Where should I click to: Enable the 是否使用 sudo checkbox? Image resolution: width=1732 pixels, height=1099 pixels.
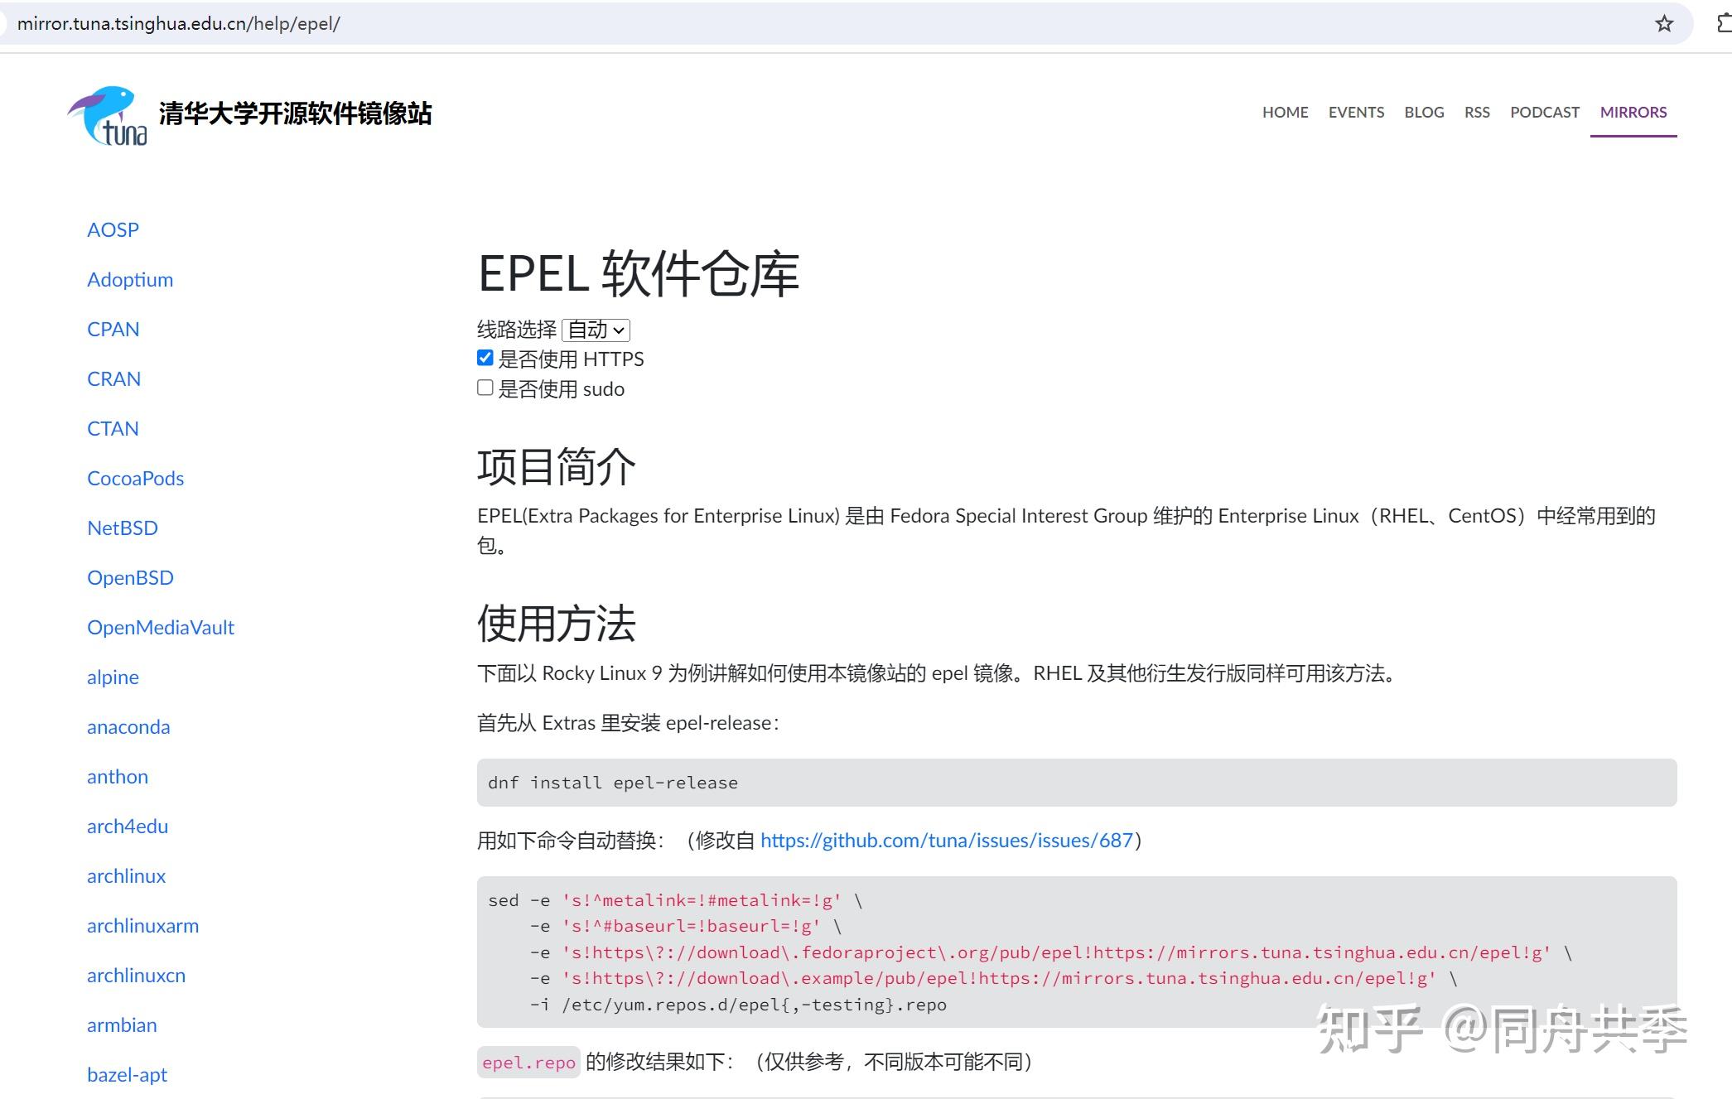click(x=485, y=388)
